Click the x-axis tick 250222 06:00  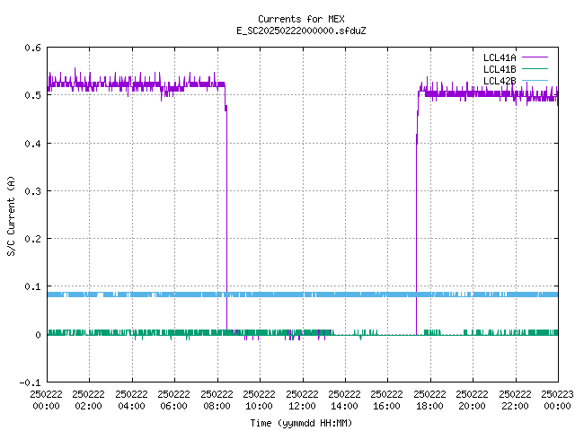pyautogui.click(x=173, y=400)
